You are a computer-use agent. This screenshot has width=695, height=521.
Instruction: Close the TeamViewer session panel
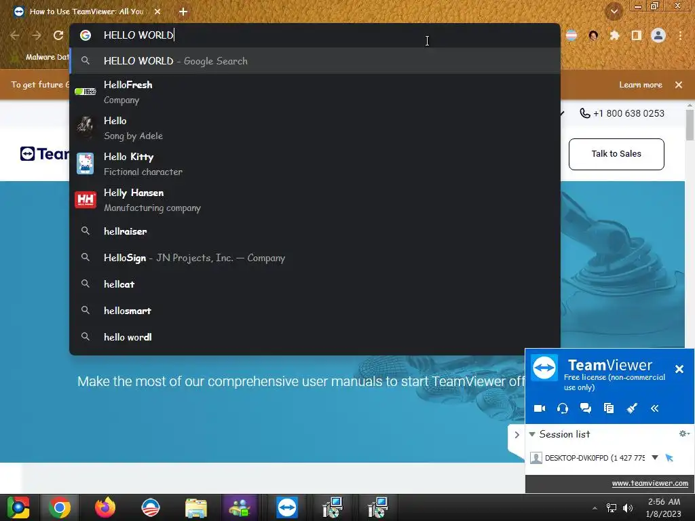point(679,369)
